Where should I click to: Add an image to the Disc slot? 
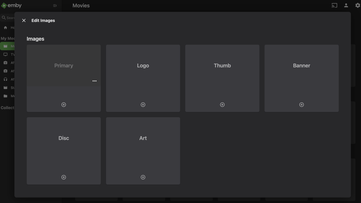tap(63, 177)
